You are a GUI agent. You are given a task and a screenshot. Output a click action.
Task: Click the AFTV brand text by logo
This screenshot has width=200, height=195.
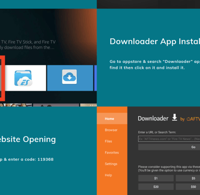(x=193, y=119)
